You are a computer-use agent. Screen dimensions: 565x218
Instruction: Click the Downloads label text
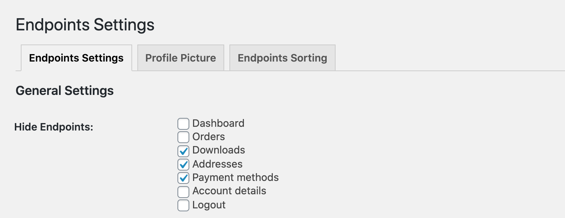tap(218, 151)
